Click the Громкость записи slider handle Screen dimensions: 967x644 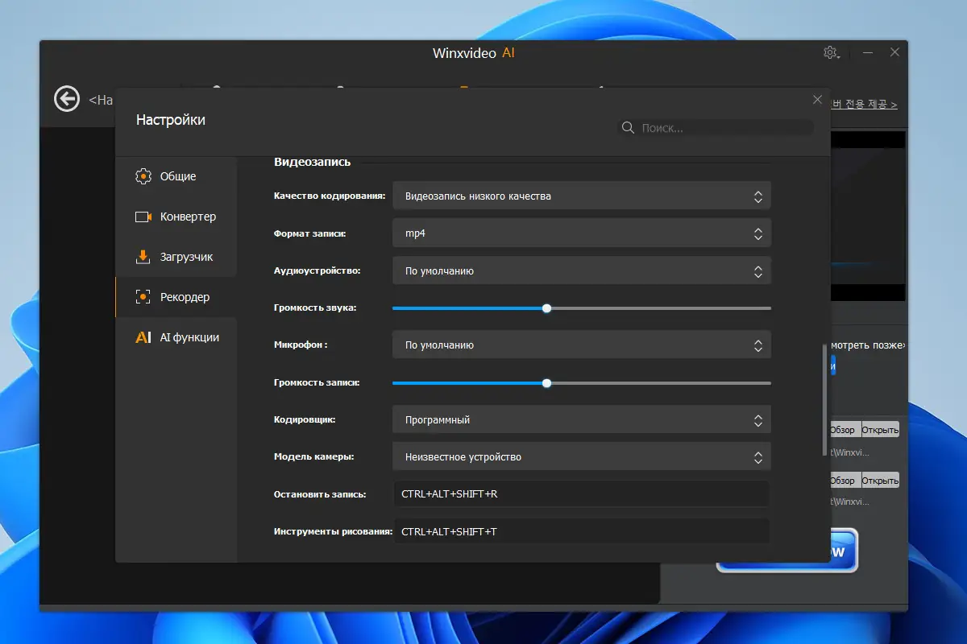tap(547, 383)
